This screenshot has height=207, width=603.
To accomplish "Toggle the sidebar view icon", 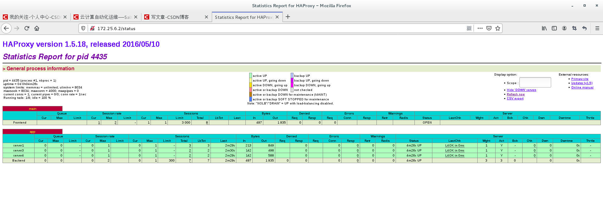I will pyautogui.click(x=554, y=28).
